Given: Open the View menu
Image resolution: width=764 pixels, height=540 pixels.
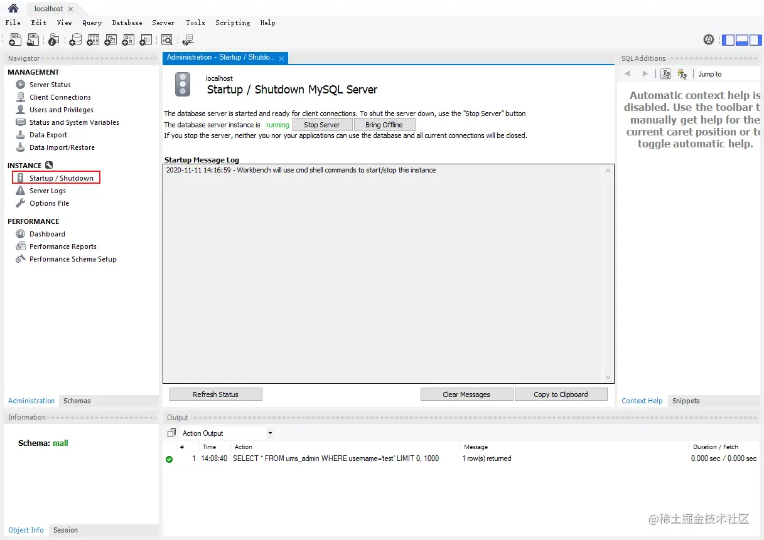Looking at the screenshot, I should (x=64, y=23).
